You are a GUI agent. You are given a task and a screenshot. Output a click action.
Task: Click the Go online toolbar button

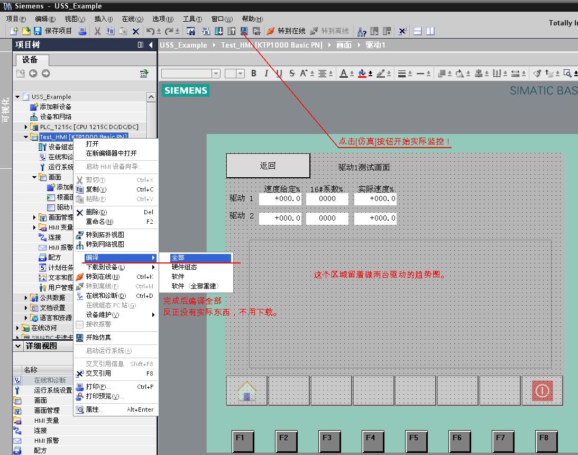click(286, 31)
